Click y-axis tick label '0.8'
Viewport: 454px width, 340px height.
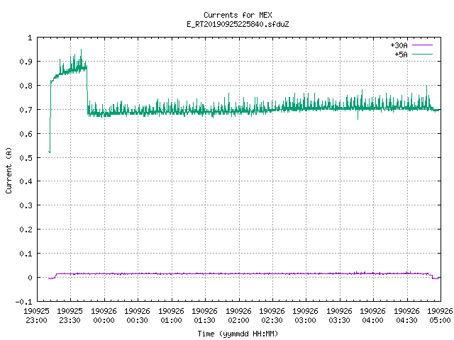pyautogui.click(x=26, y=86)
